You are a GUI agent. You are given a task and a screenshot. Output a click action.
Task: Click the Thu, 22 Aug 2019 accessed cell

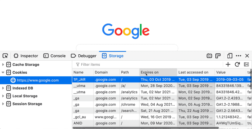196,111
